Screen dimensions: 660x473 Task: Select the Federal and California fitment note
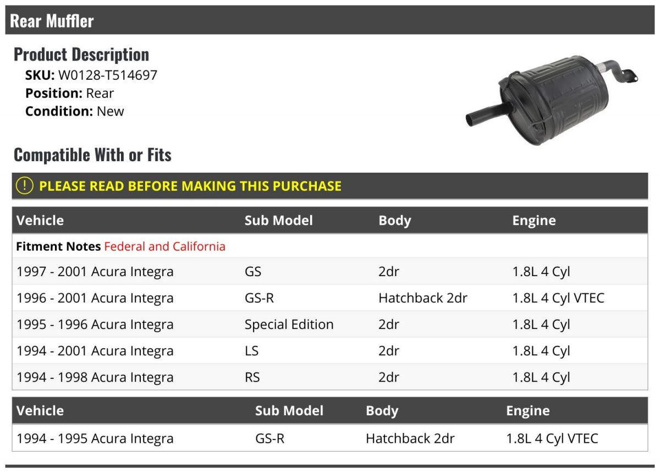click(x=165, y=246)
